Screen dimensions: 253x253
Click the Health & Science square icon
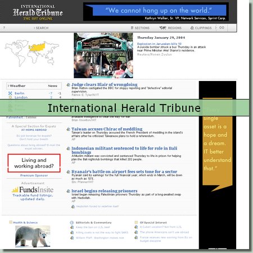(11, 222)
